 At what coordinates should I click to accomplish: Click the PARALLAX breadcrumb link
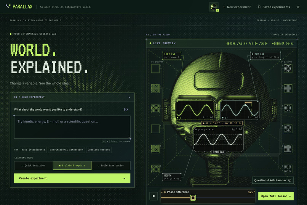tap(15, 20)
